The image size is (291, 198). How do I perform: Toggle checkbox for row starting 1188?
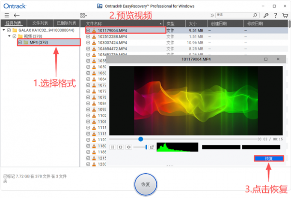coord(88,152)
